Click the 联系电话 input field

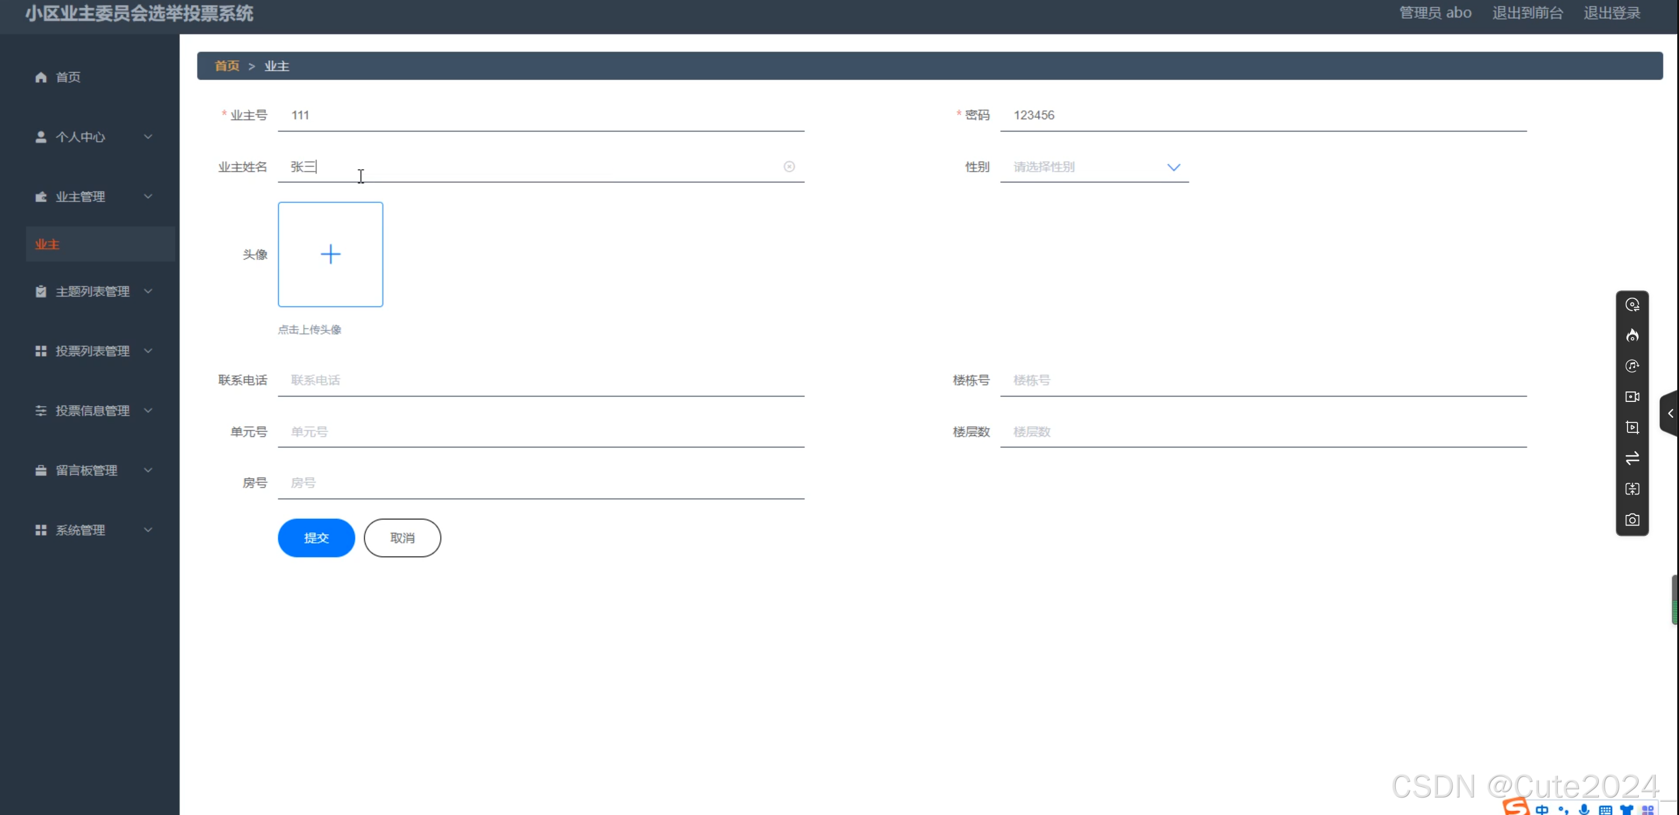pyautogui.click(x=541, y=380)
